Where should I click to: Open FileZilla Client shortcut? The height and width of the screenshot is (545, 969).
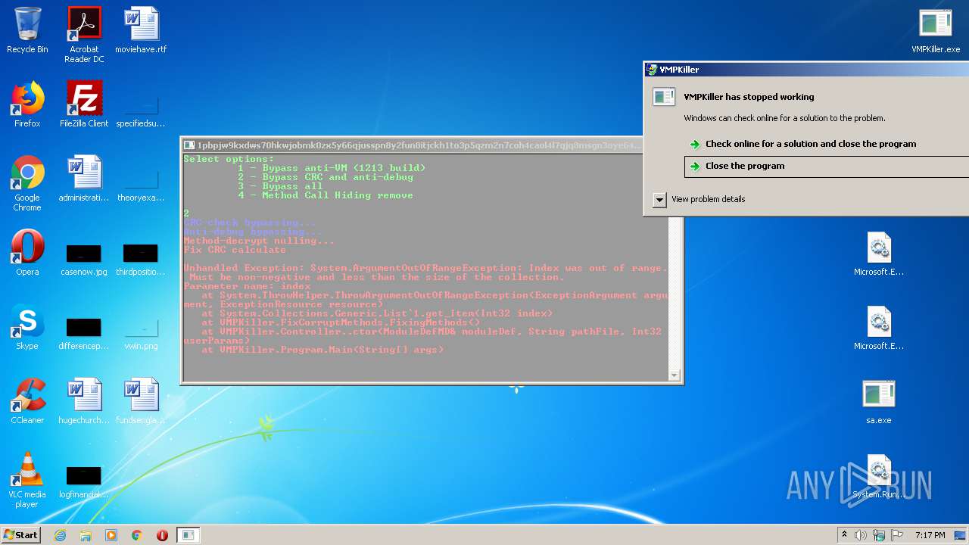click(84, 104)
